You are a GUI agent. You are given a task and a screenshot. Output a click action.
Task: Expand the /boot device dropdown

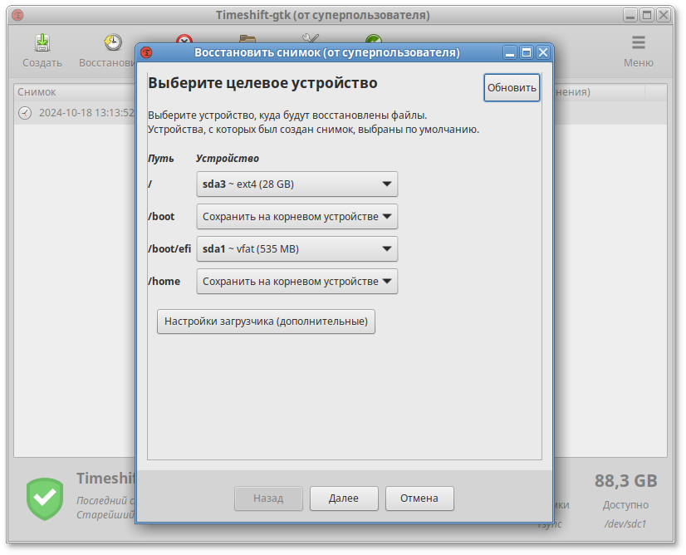point(296,217)
